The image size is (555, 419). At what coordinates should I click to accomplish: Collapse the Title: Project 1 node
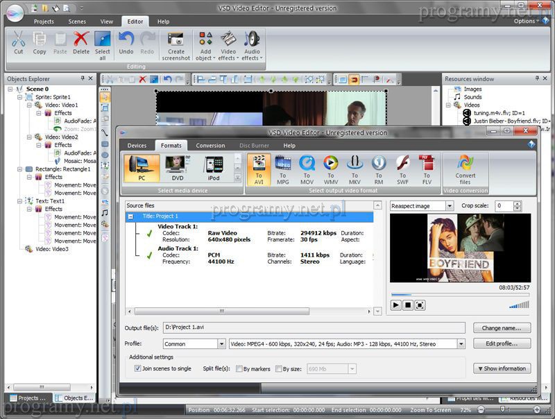coord(131,216)
